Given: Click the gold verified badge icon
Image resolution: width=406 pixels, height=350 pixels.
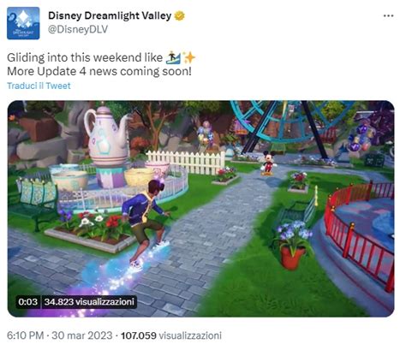Looking at the screenshot, I should pyautogui.click(x=179, y=15).
